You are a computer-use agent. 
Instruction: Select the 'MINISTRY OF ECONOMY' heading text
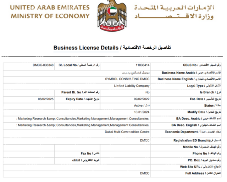tap(50, 16)
